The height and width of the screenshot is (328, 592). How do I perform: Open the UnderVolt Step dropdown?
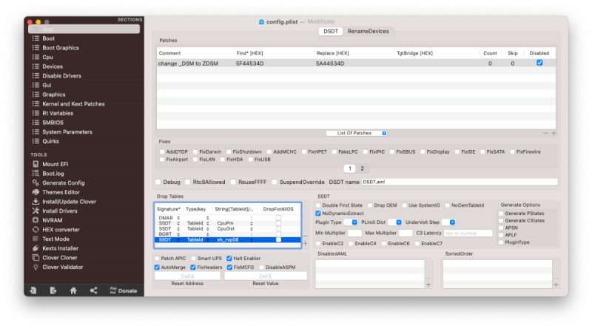click(448, 222)
